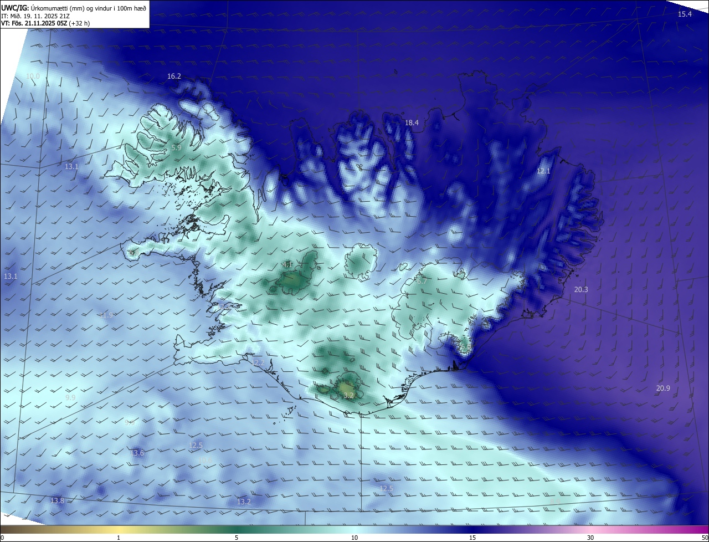Screen dimensions: 709x542
Task: Click the 13.2 value near the bottom
Action: pyautogui.click(x=244, y=502)
